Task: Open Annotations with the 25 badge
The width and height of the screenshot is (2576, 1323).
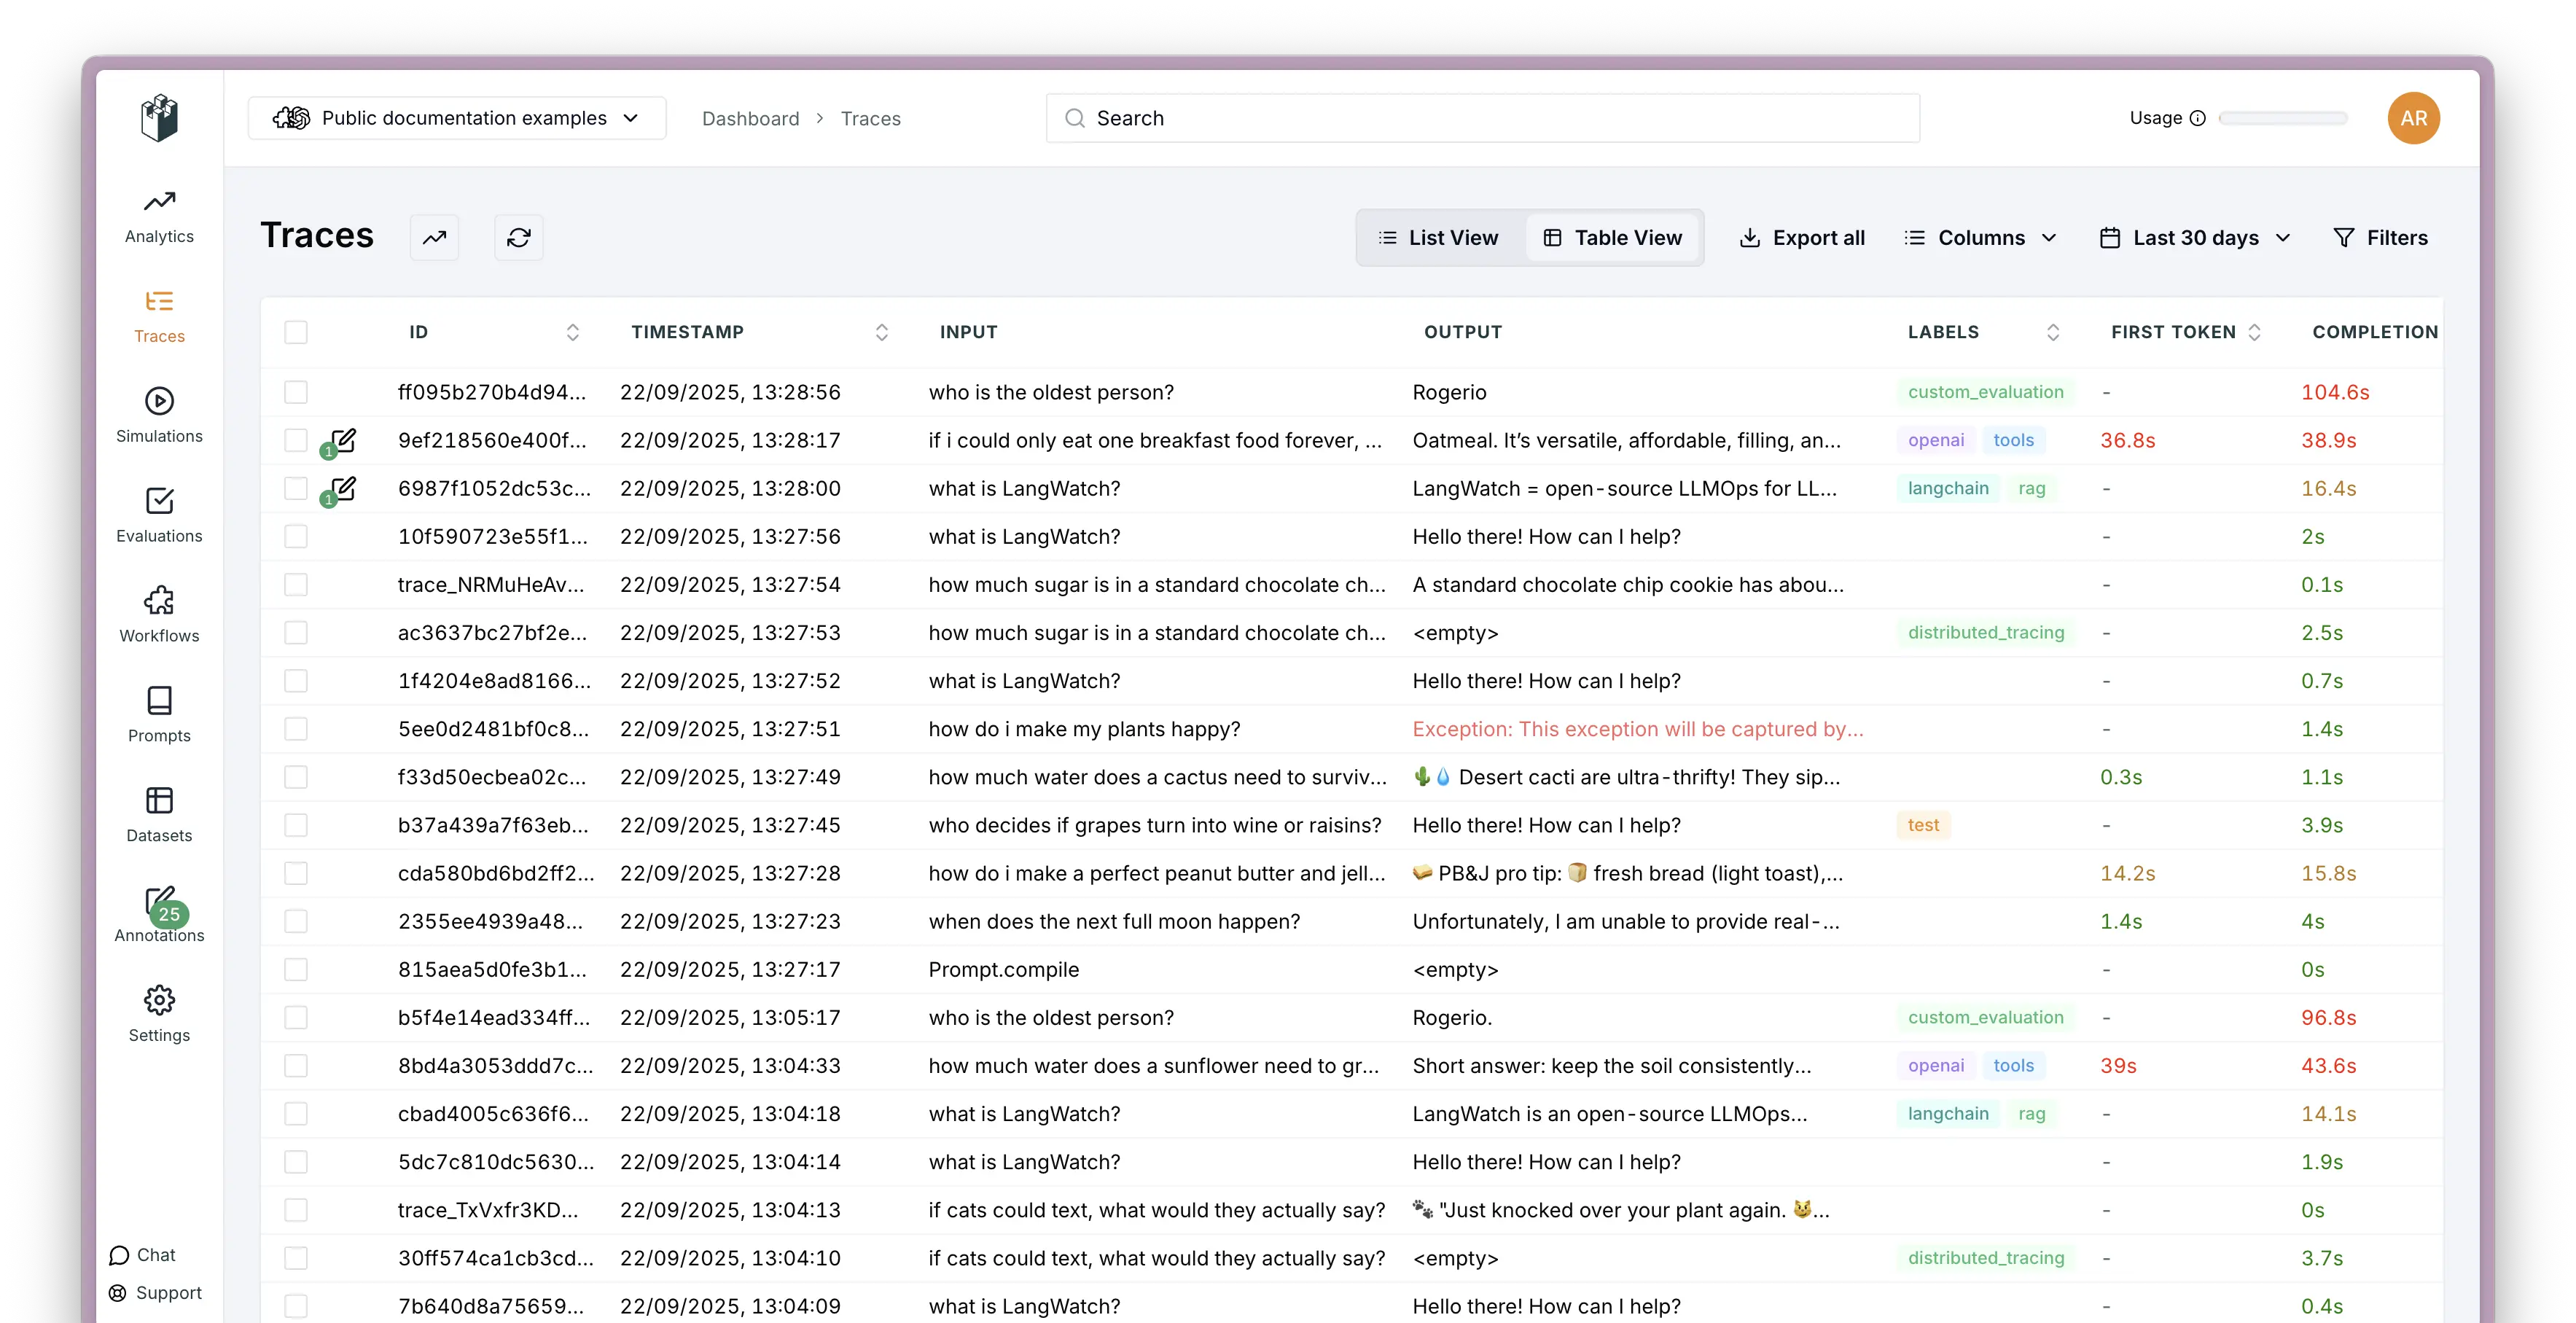Action: coord(159,913)
